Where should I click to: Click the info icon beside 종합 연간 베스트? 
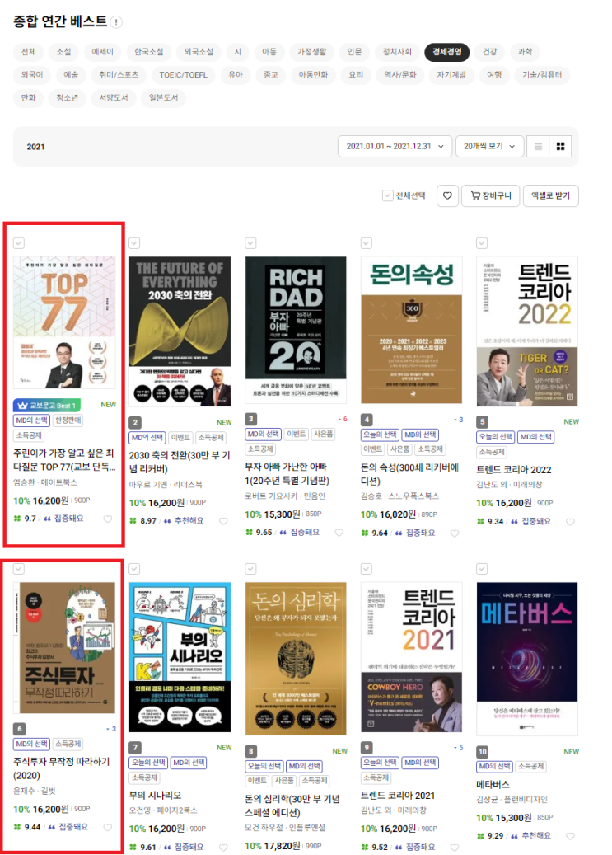tap(116, 21)
